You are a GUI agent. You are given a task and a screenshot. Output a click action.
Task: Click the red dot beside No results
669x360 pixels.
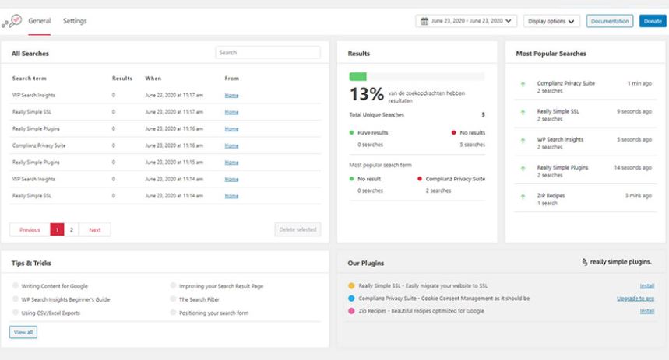coord(453,132)
